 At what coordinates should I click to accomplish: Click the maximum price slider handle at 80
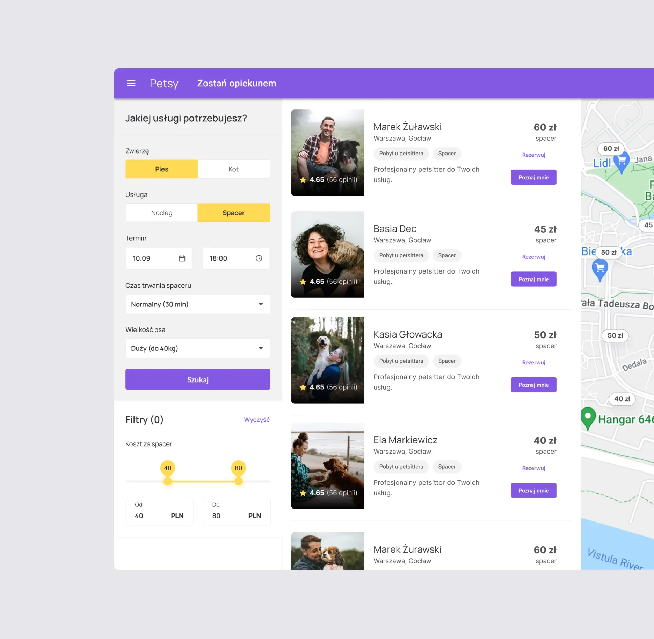(239, 481)
